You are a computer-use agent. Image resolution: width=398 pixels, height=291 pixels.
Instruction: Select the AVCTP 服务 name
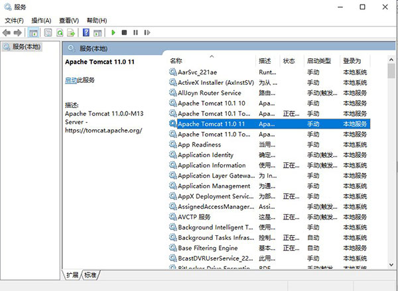click(x=194, y=217)
